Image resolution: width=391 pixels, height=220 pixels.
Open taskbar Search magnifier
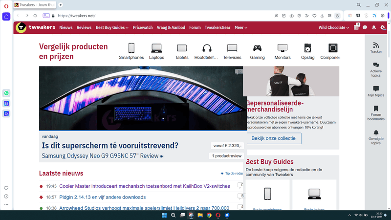(173, 215)
